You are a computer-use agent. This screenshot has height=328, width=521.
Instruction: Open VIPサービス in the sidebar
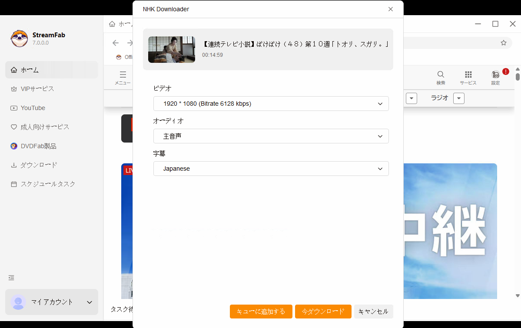coord(37,89)
